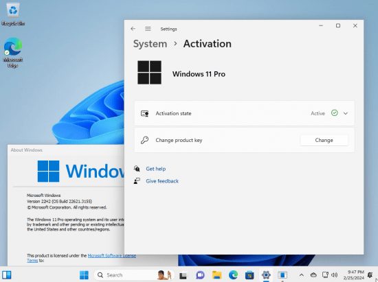This screenshot has height=282, width=378.
Task: Maximize the Settings window
Action: click(338, 25)
